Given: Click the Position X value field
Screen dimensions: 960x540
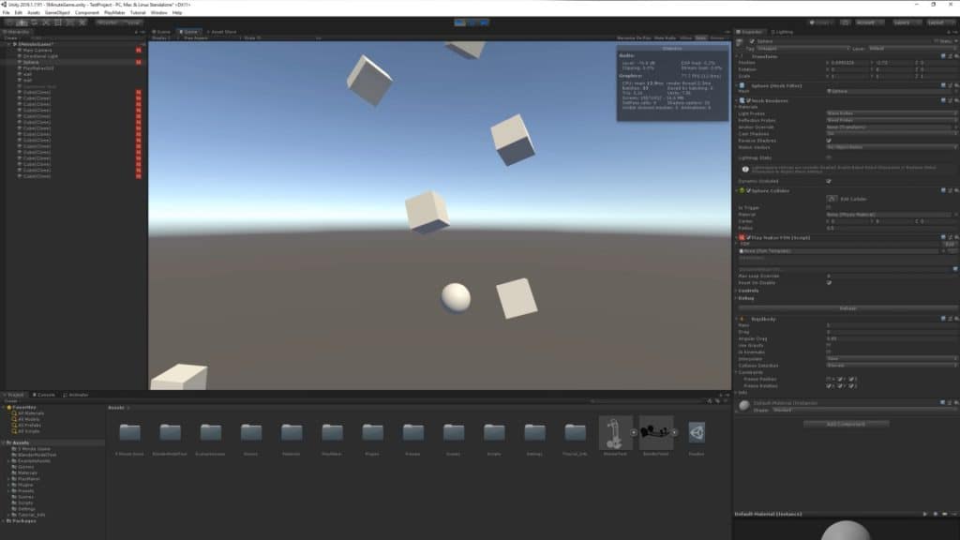Looking at the screenshot, I should [x=847, y=63].
